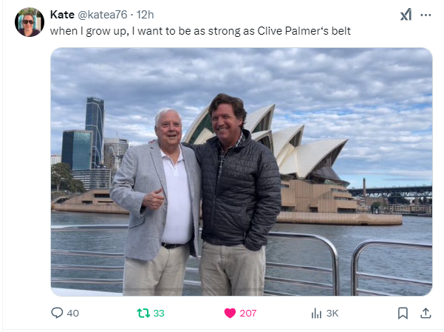This screenshot has height=332, width=444.
Task: Open Kate's profile avatar picture
Action: tap(30, 22)
